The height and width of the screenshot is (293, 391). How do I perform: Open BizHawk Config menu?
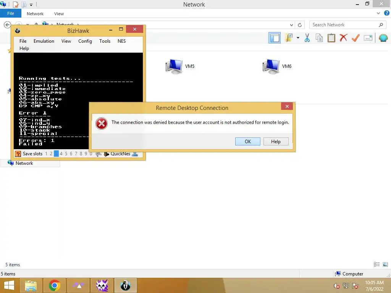[x=85, y=41]
